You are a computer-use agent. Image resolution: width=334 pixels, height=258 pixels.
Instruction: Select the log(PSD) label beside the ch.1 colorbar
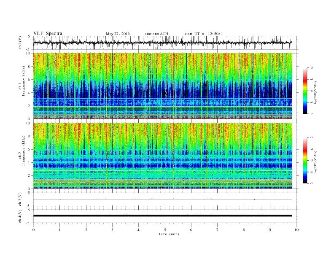[315, 93]
